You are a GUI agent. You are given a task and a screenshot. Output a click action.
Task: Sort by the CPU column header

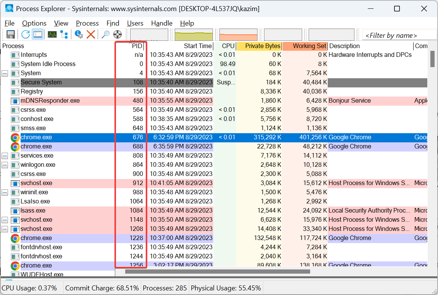tap(225, 46)
